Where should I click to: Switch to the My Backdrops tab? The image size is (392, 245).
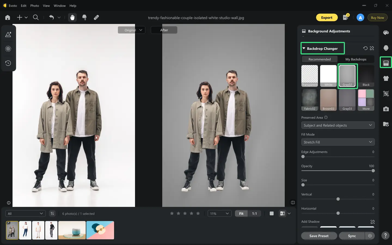tap(356, 59)
